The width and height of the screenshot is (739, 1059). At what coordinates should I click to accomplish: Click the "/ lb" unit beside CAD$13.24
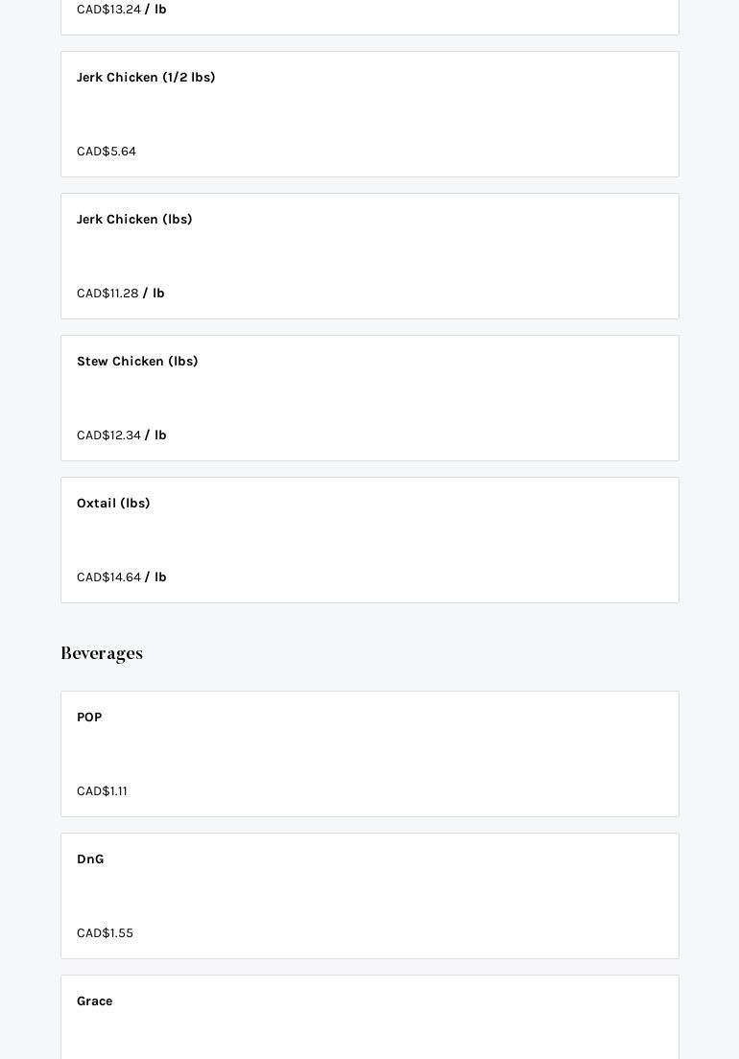tap(156, 10)
